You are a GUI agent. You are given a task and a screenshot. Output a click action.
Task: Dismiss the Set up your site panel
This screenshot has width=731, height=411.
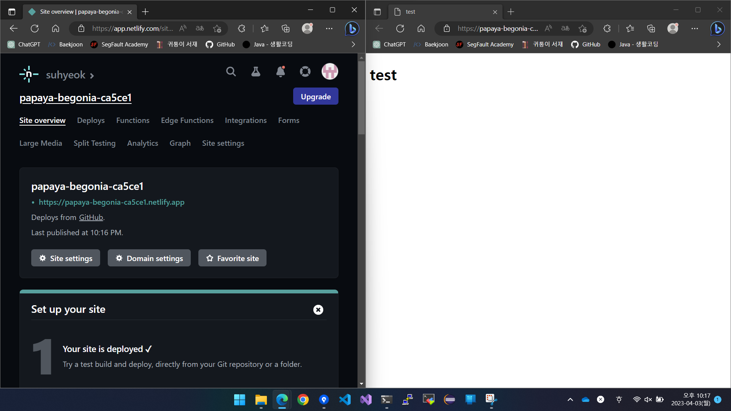coord(318,310)
